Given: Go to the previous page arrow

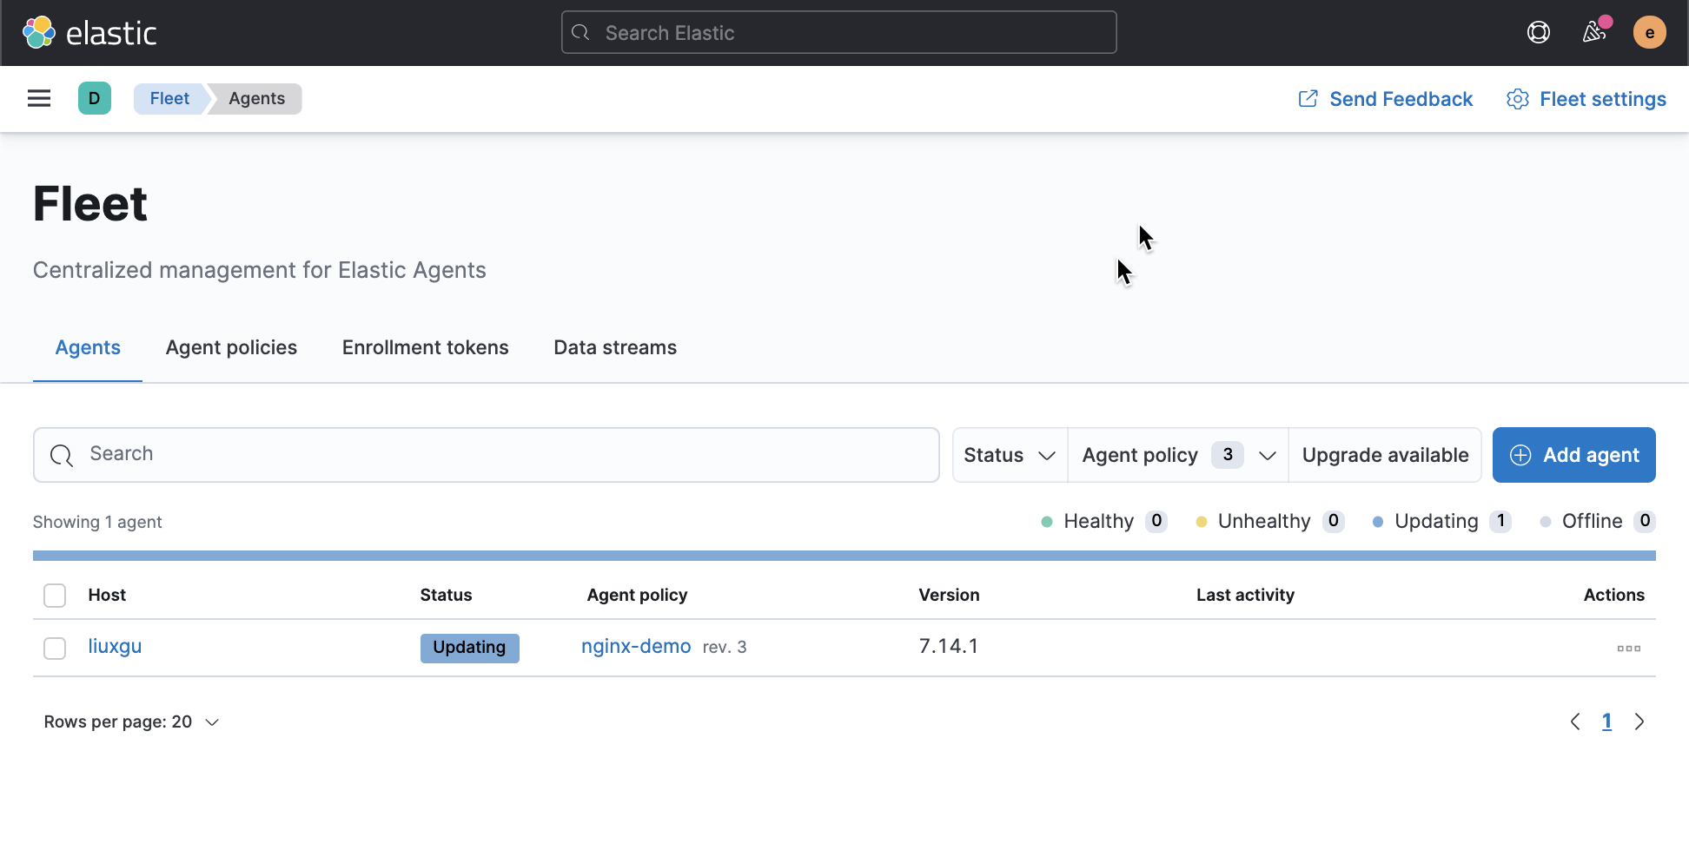Looking at the screenshot, I should coord(1574,721).
